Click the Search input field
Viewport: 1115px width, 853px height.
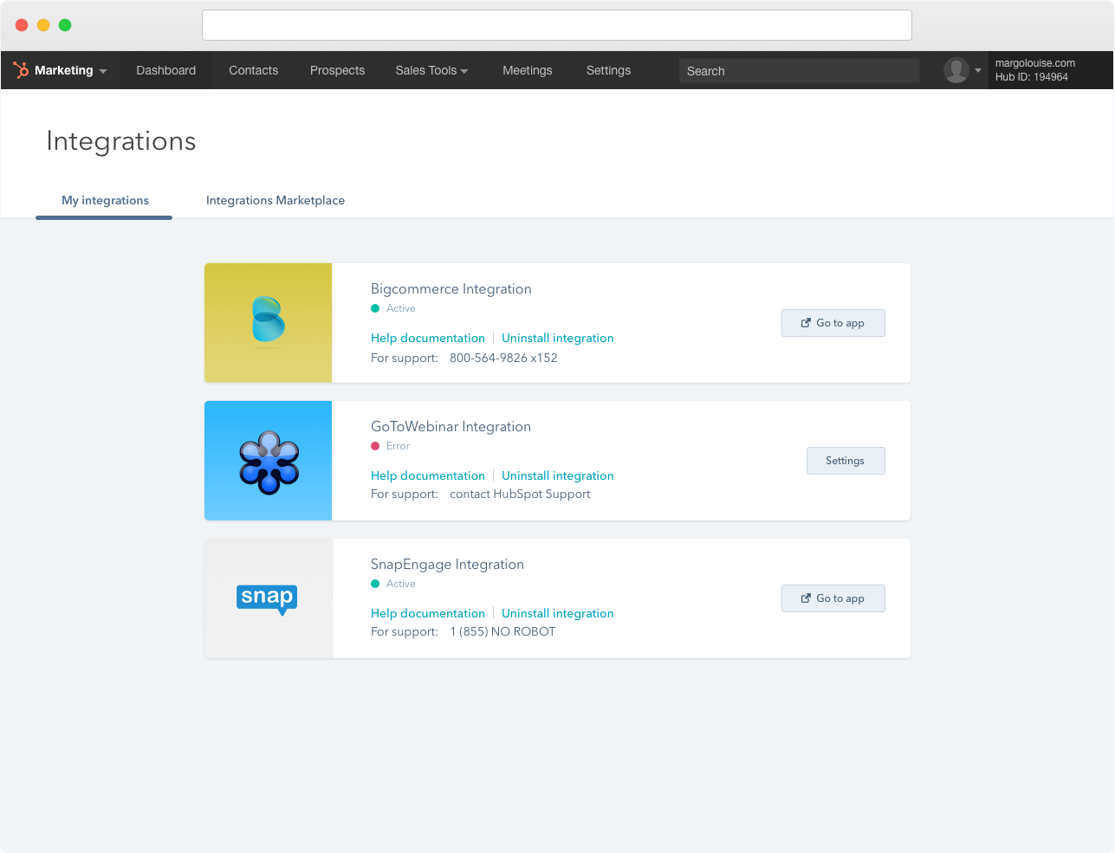[799, 71]
